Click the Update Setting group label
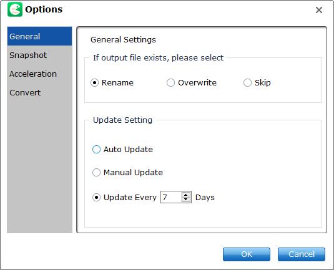The height and width of the screenshot is (270, 334). (123, 120)
